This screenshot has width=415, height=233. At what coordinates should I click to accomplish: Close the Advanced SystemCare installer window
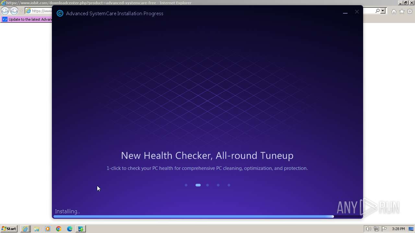[357, 12]
